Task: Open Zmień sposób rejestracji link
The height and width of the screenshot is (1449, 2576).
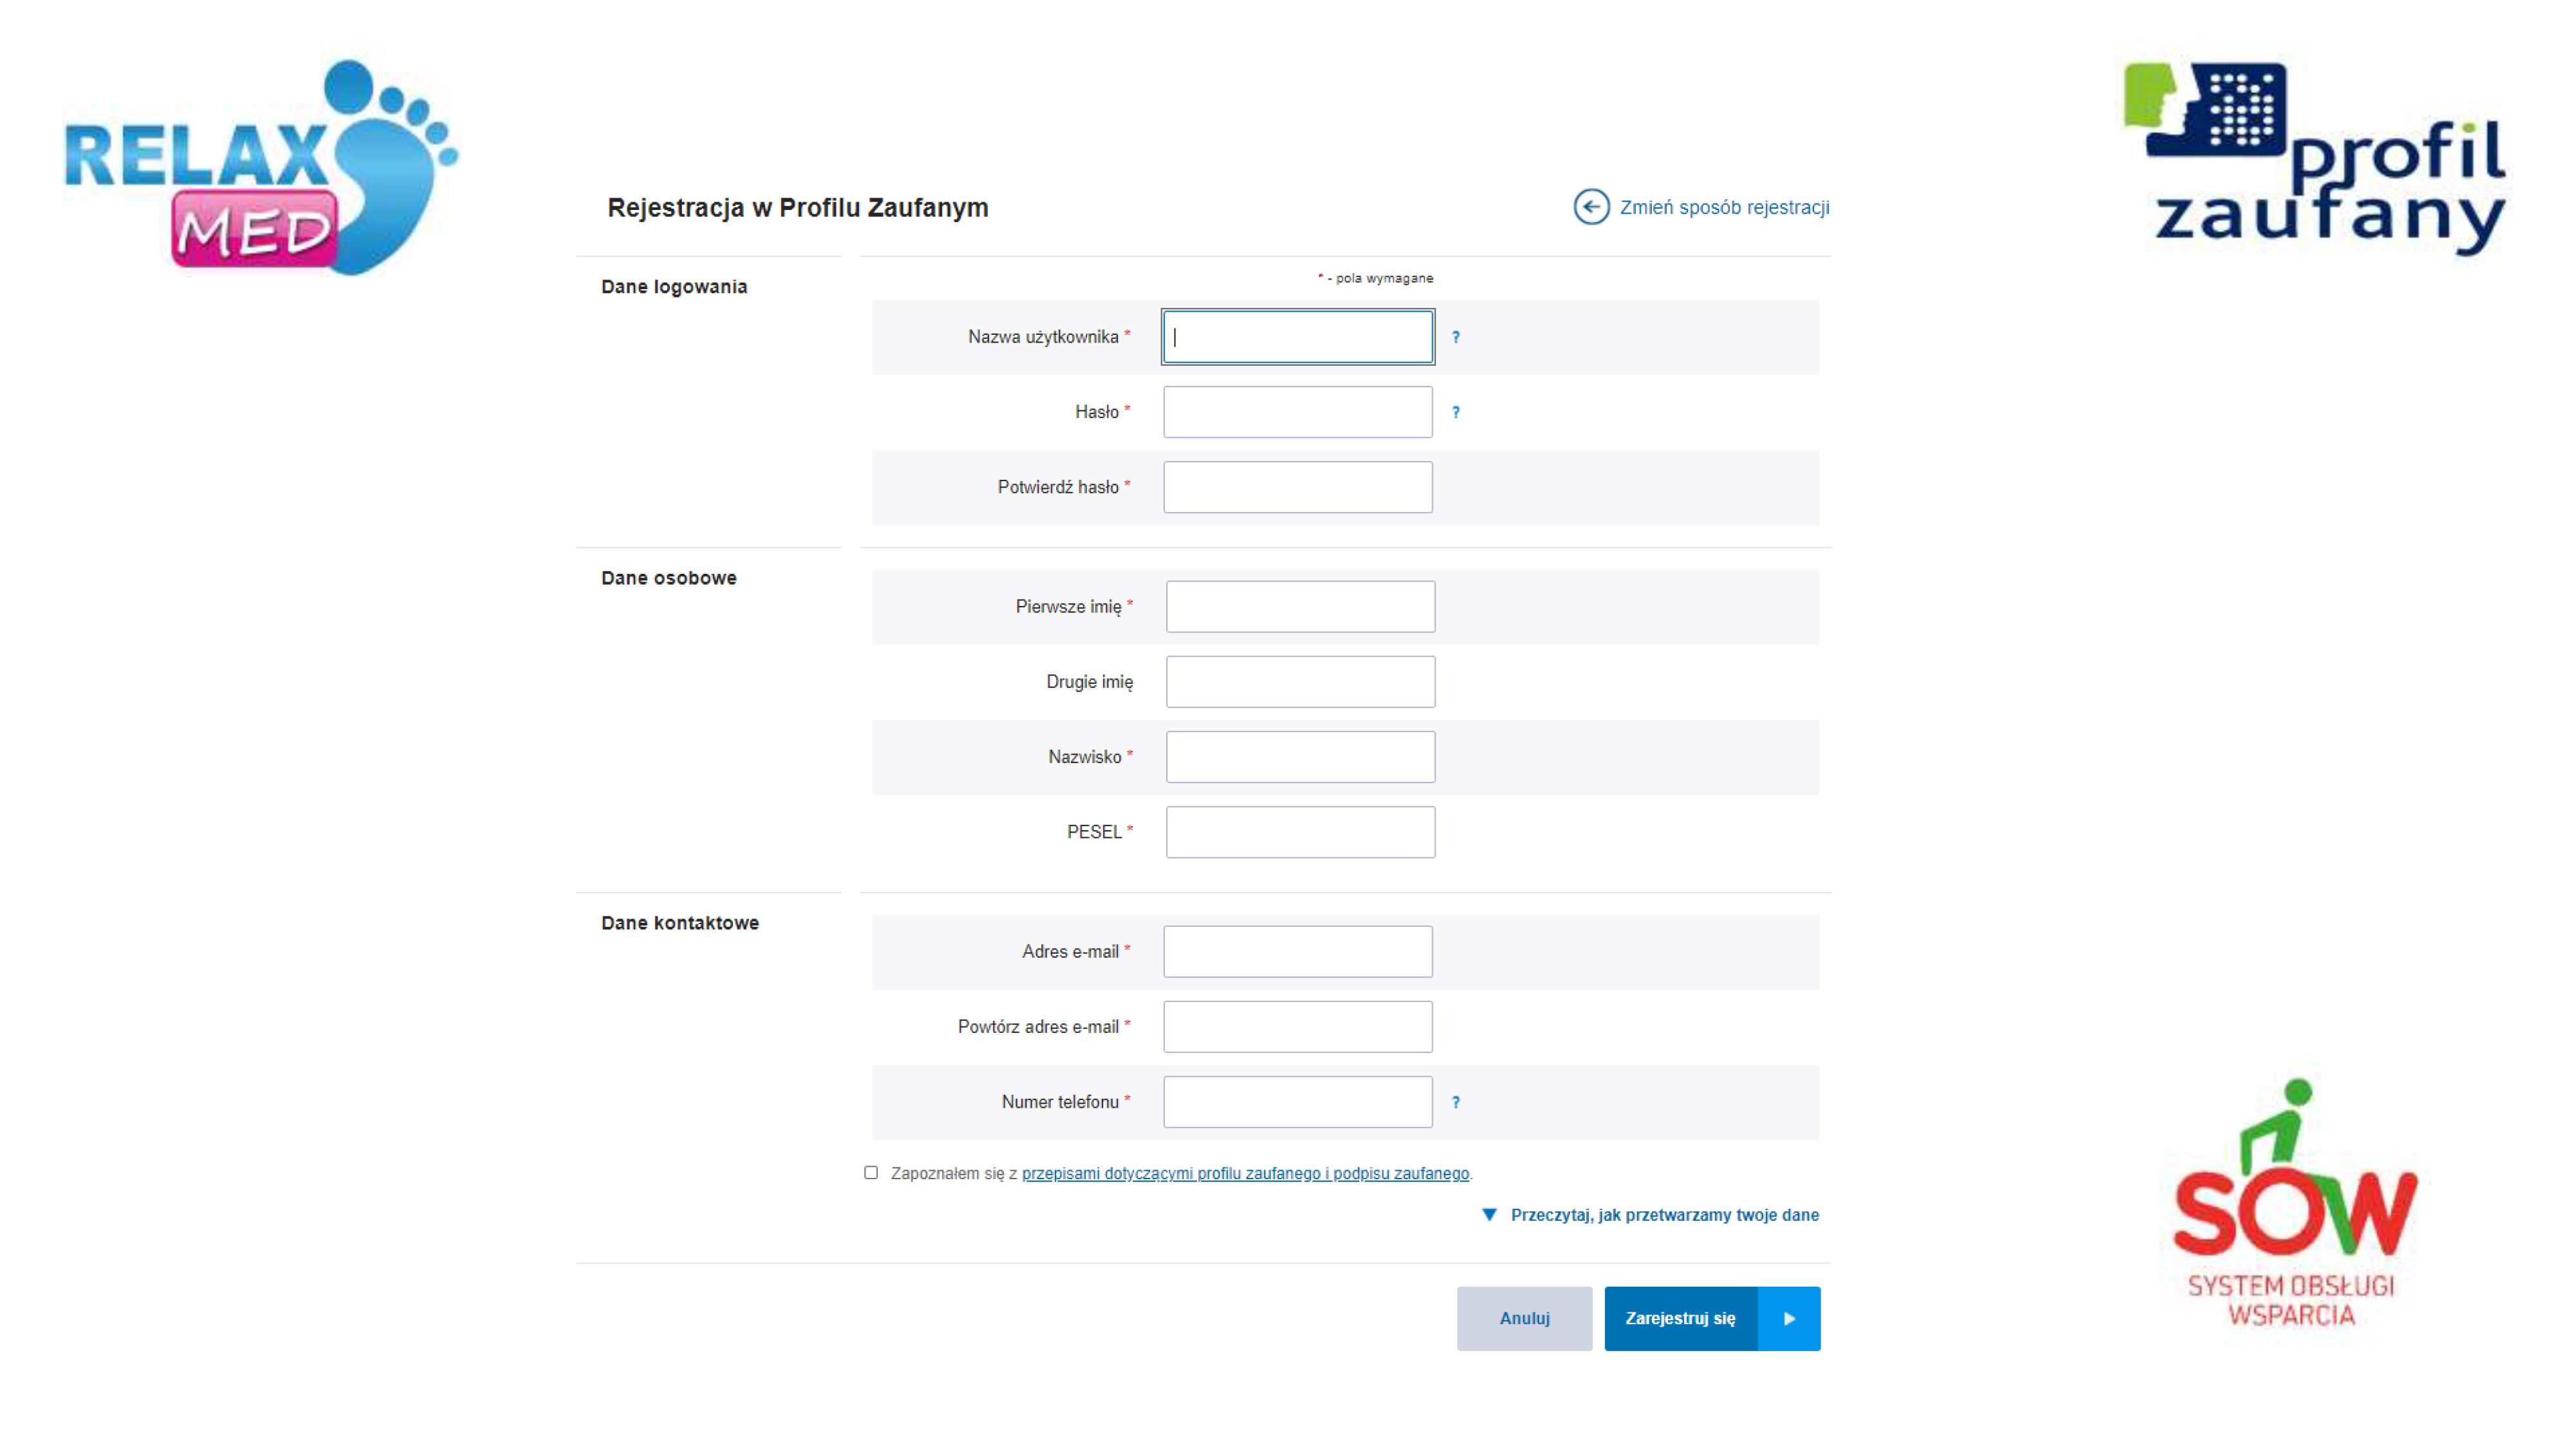Action: click(1724, 207)
